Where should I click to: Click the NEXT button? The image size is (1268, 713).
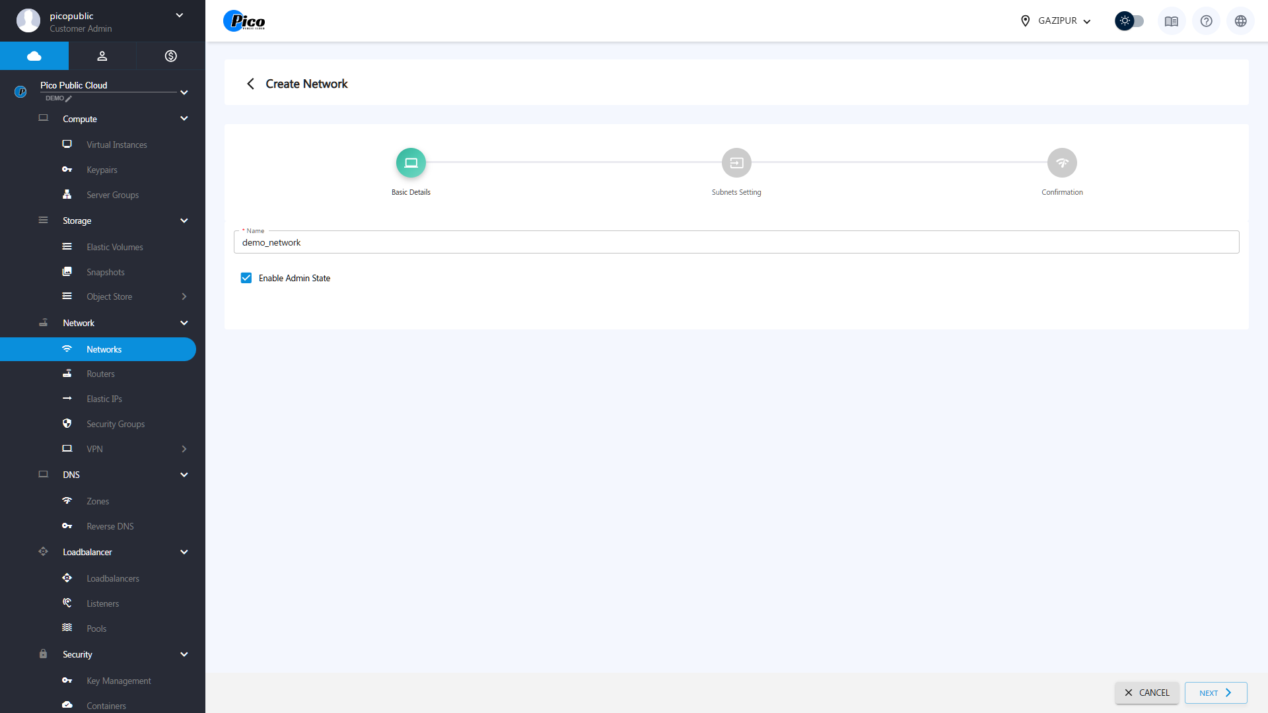(1215, 693)
